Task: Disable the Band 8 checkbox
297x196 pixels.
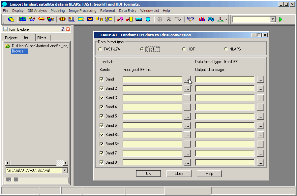Action: click(102, 162)
